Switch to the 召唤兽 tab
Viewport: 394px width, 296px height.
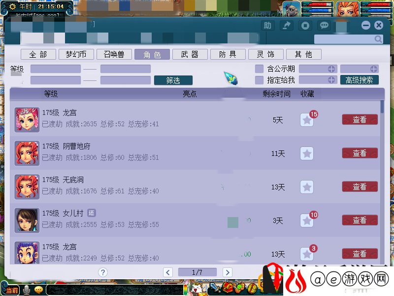(114, 54)
